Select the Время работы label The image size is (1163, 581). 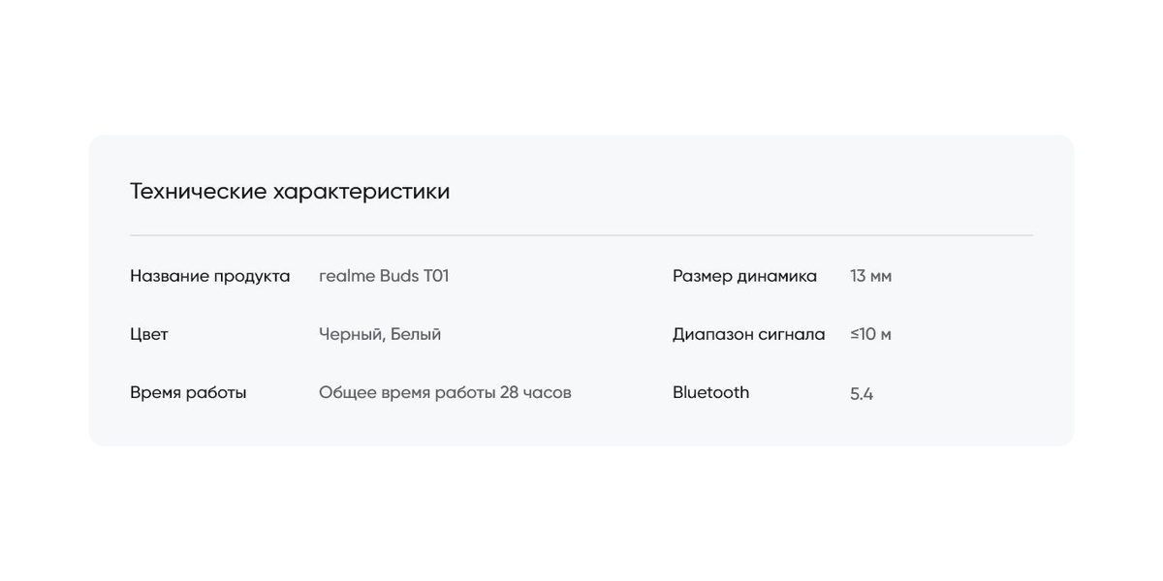coord(188,392)
